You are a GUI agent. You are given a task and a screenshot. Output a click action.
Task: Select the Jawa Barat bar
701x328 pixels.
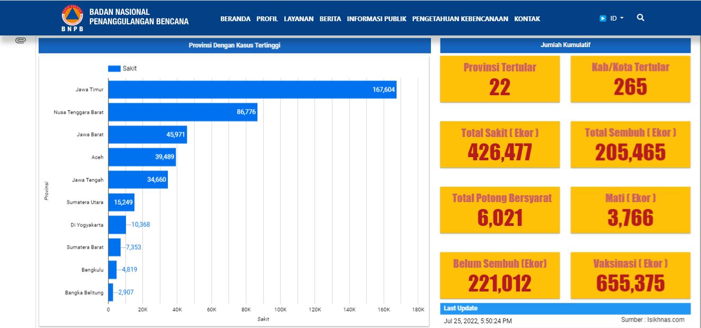148,134
